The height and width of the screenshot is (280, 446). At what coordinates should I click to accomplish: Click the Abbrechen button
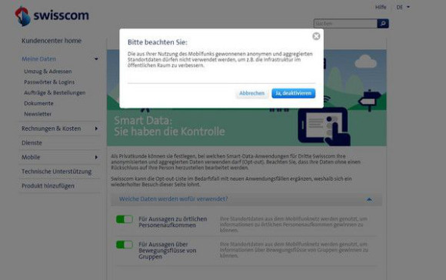(251, 93)
